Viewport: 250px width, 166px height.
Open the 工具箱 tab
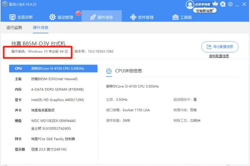point(182,17)
